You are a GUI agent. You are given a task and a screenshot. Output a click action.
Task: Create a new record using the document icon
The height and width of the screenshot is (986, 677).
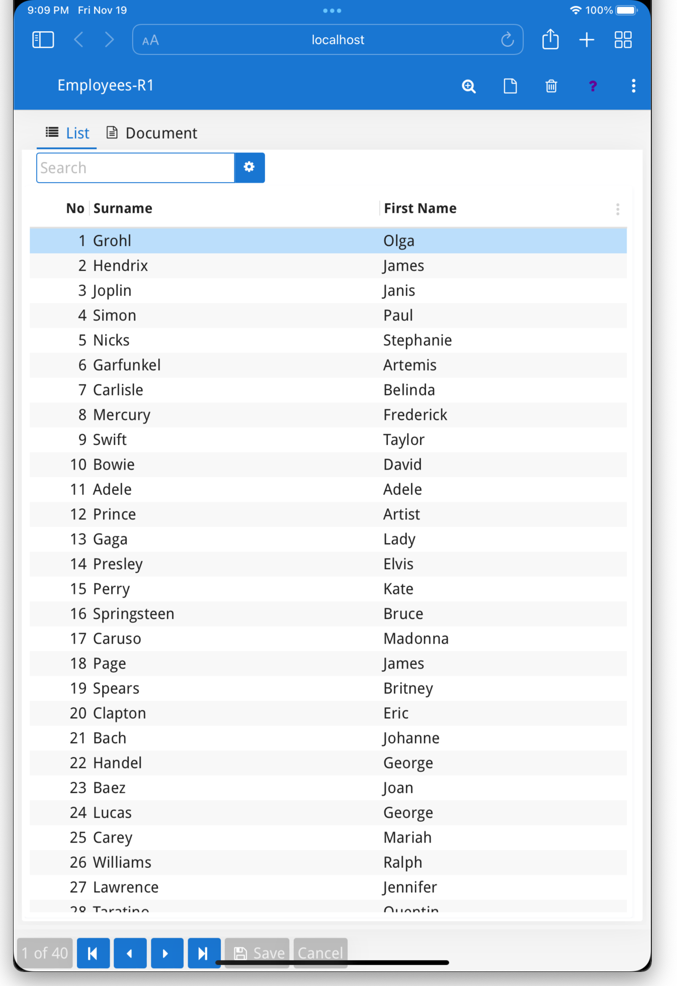511,86
